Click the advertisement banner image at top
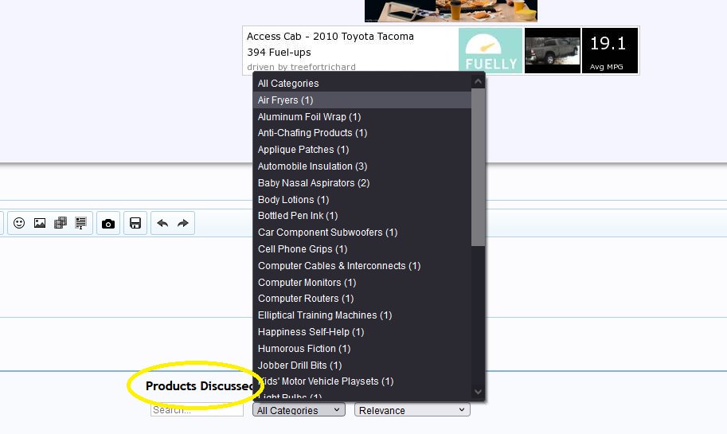The width and height of the screenshot is (727, 434). click(x=451, y=10)
